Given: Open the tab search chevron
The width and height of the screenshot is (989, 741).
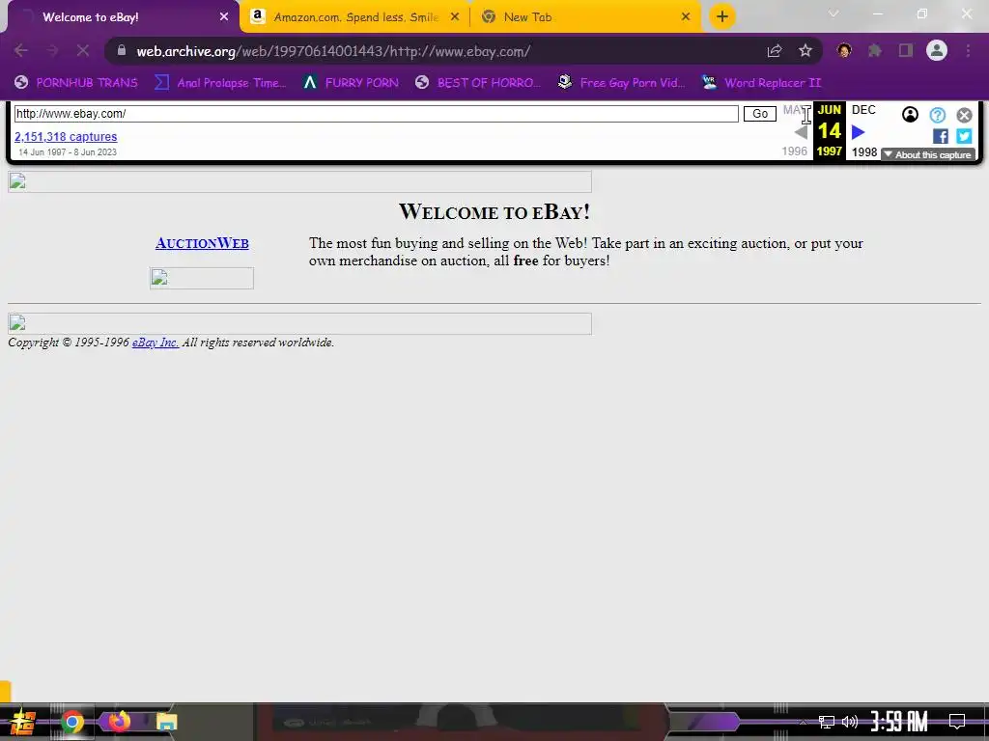Looking at the screenshot, I should pos(834,14).
